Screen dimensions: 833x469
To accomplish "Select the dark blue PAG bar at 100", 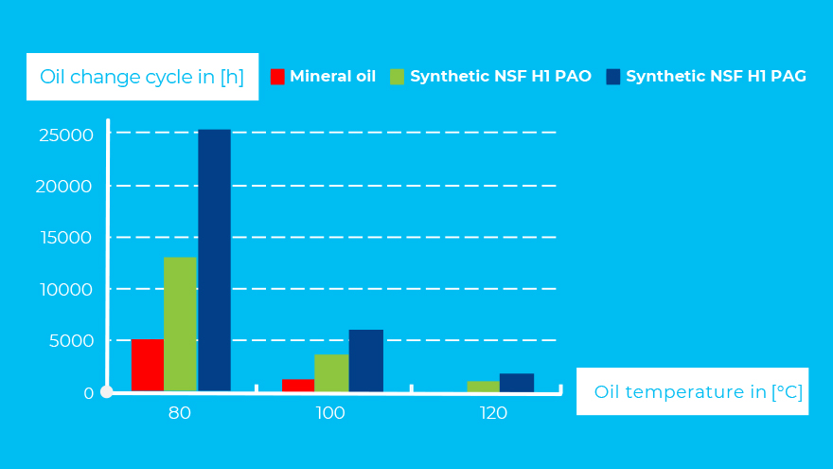I will coord(366,361).
